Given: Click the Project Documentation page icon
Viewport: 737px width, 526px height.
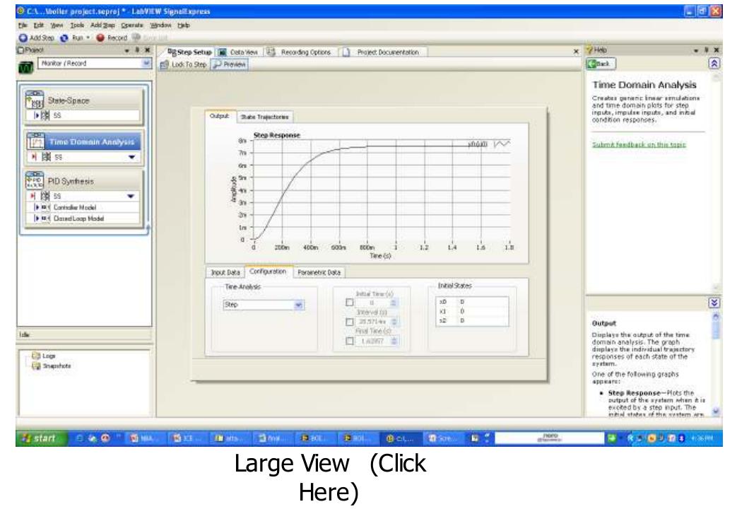Looking at the screenshot, I should [x=346, y=52].
